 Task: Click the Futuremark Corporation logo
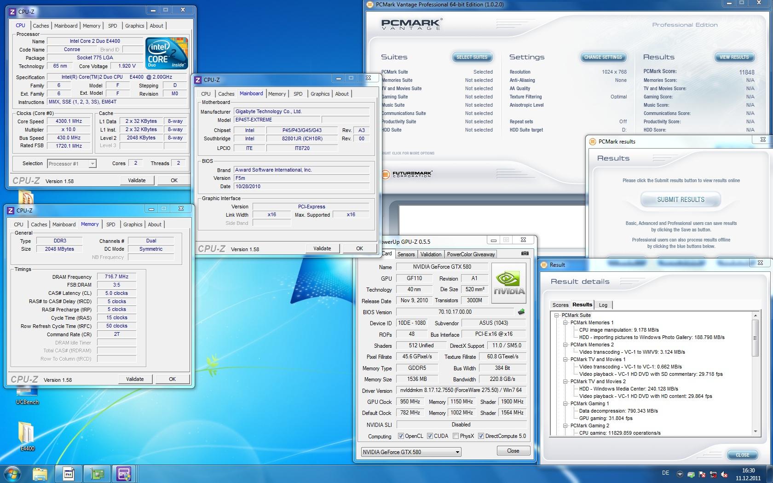click(x=407, y=174)
